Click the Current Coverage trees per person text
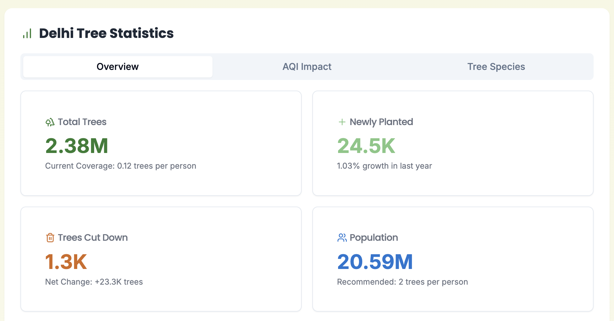Image resolution: width=614 pixels, height=321 pixels. pos(121,166)
